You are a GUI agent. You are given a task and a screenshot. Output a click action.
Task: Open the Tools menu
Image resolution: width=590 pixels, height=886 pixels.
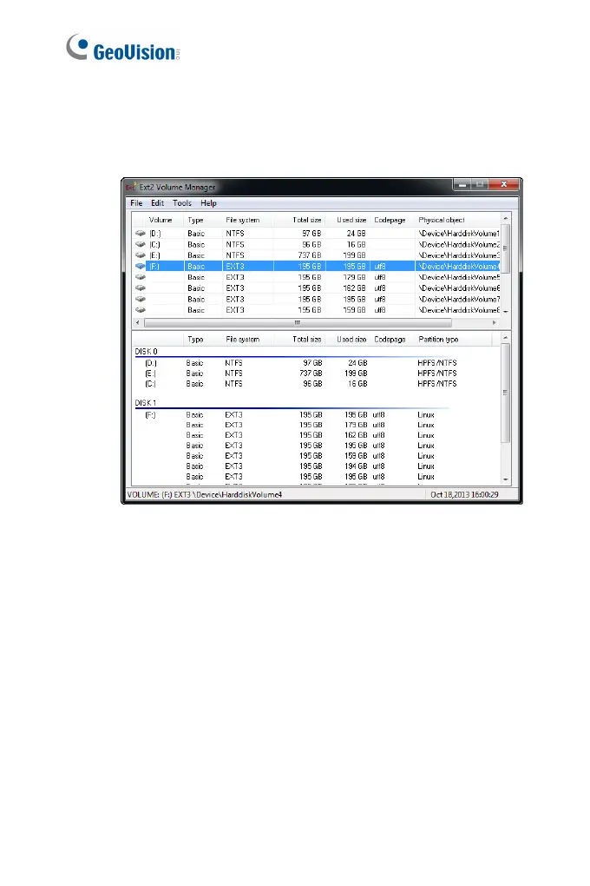click(x=182, y=203)
